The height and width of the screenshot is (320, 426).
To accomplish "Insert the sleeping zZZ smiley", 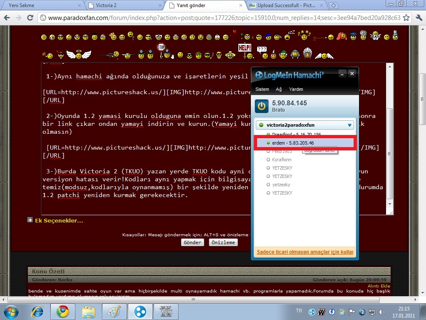I will tap(290, 35).
